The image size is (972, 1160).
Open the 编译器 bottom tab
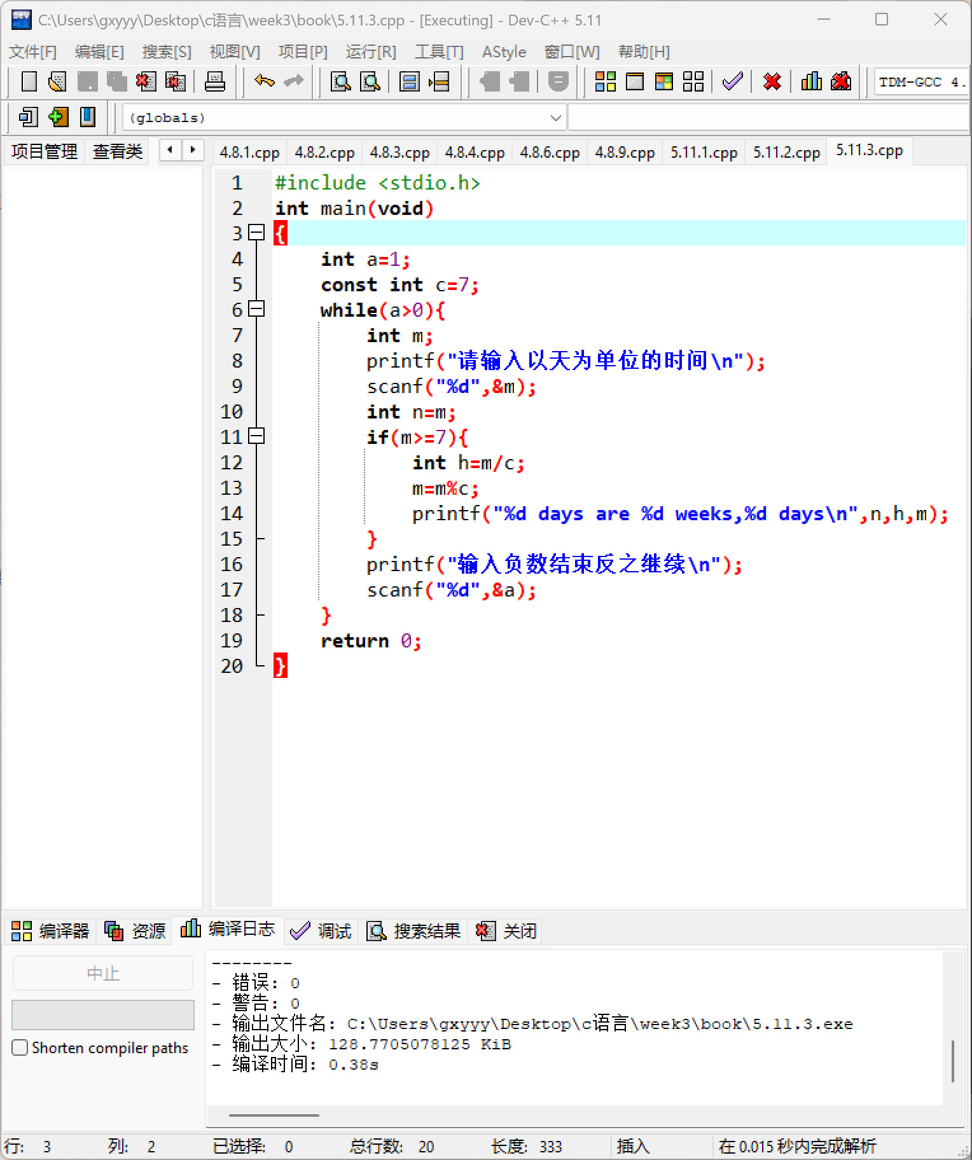[50, 931]
